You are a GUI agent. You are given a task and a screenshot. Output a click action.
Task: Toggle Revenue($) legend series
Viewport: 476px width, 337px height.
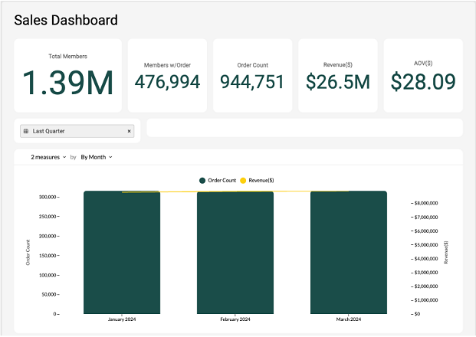[261, 180]
